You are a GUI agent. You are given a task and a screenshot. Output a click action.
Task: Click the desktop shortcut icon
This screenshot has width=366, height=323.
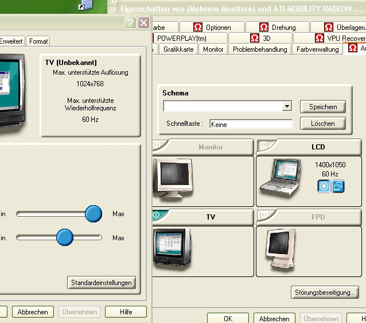[x=86, y=5]
